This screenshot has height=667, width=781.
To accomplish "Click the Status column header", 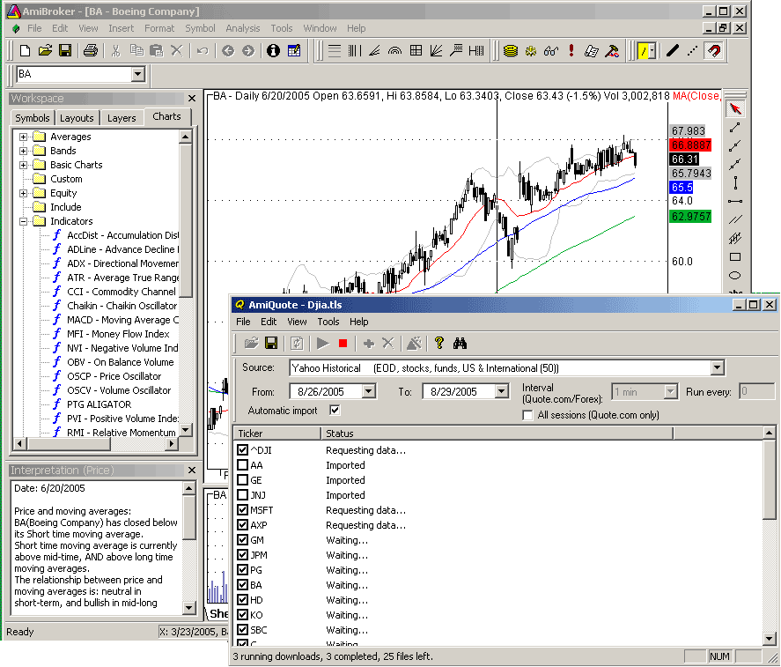I will tap(497, 434).
